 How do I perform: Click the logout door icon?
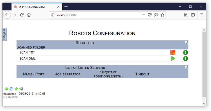coord(21,89)
